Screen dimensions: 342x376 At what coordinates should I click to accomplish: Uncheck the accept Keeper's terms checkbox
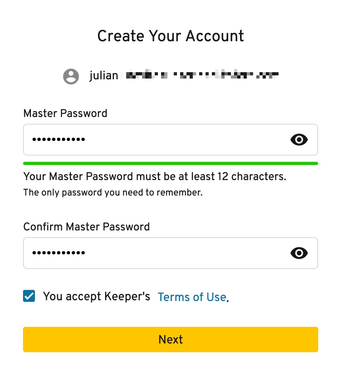29,295
